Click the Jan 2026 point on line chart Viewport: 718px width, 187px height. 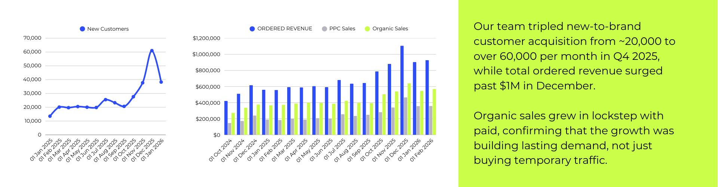pyautogui.click(x=161, y=82)
